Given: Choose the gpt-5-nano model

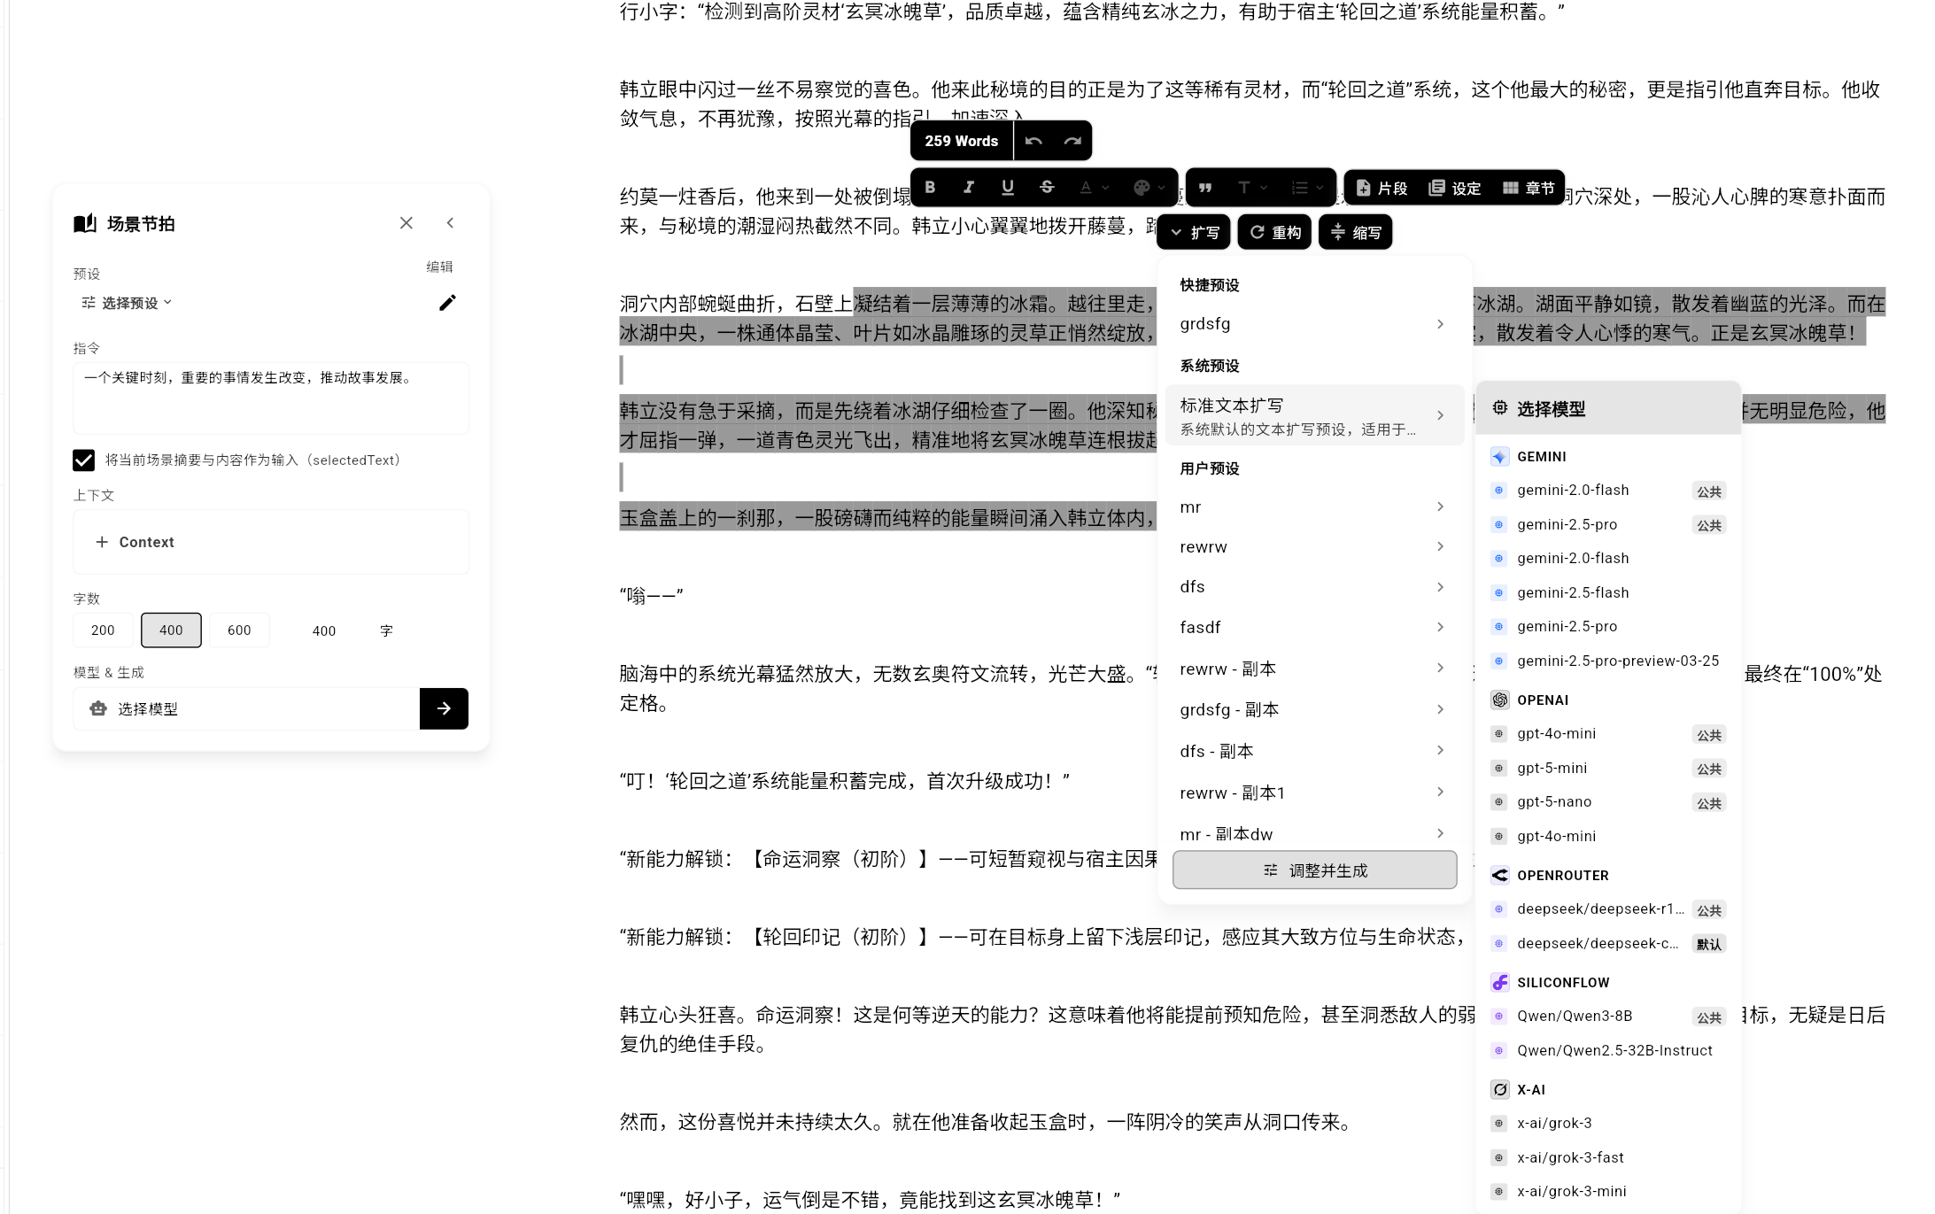Looking at the screenshot, I should (1607, 802).
